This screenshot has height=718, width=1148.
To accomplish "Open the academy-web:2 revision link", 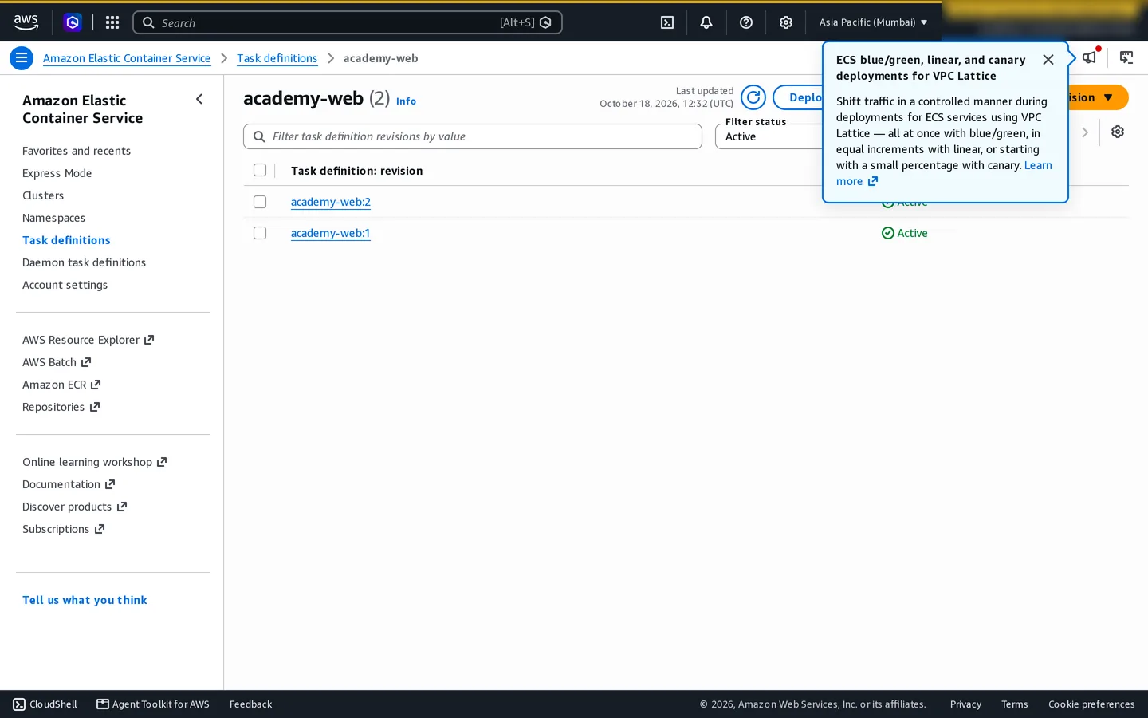I will [x=331, y=202].
